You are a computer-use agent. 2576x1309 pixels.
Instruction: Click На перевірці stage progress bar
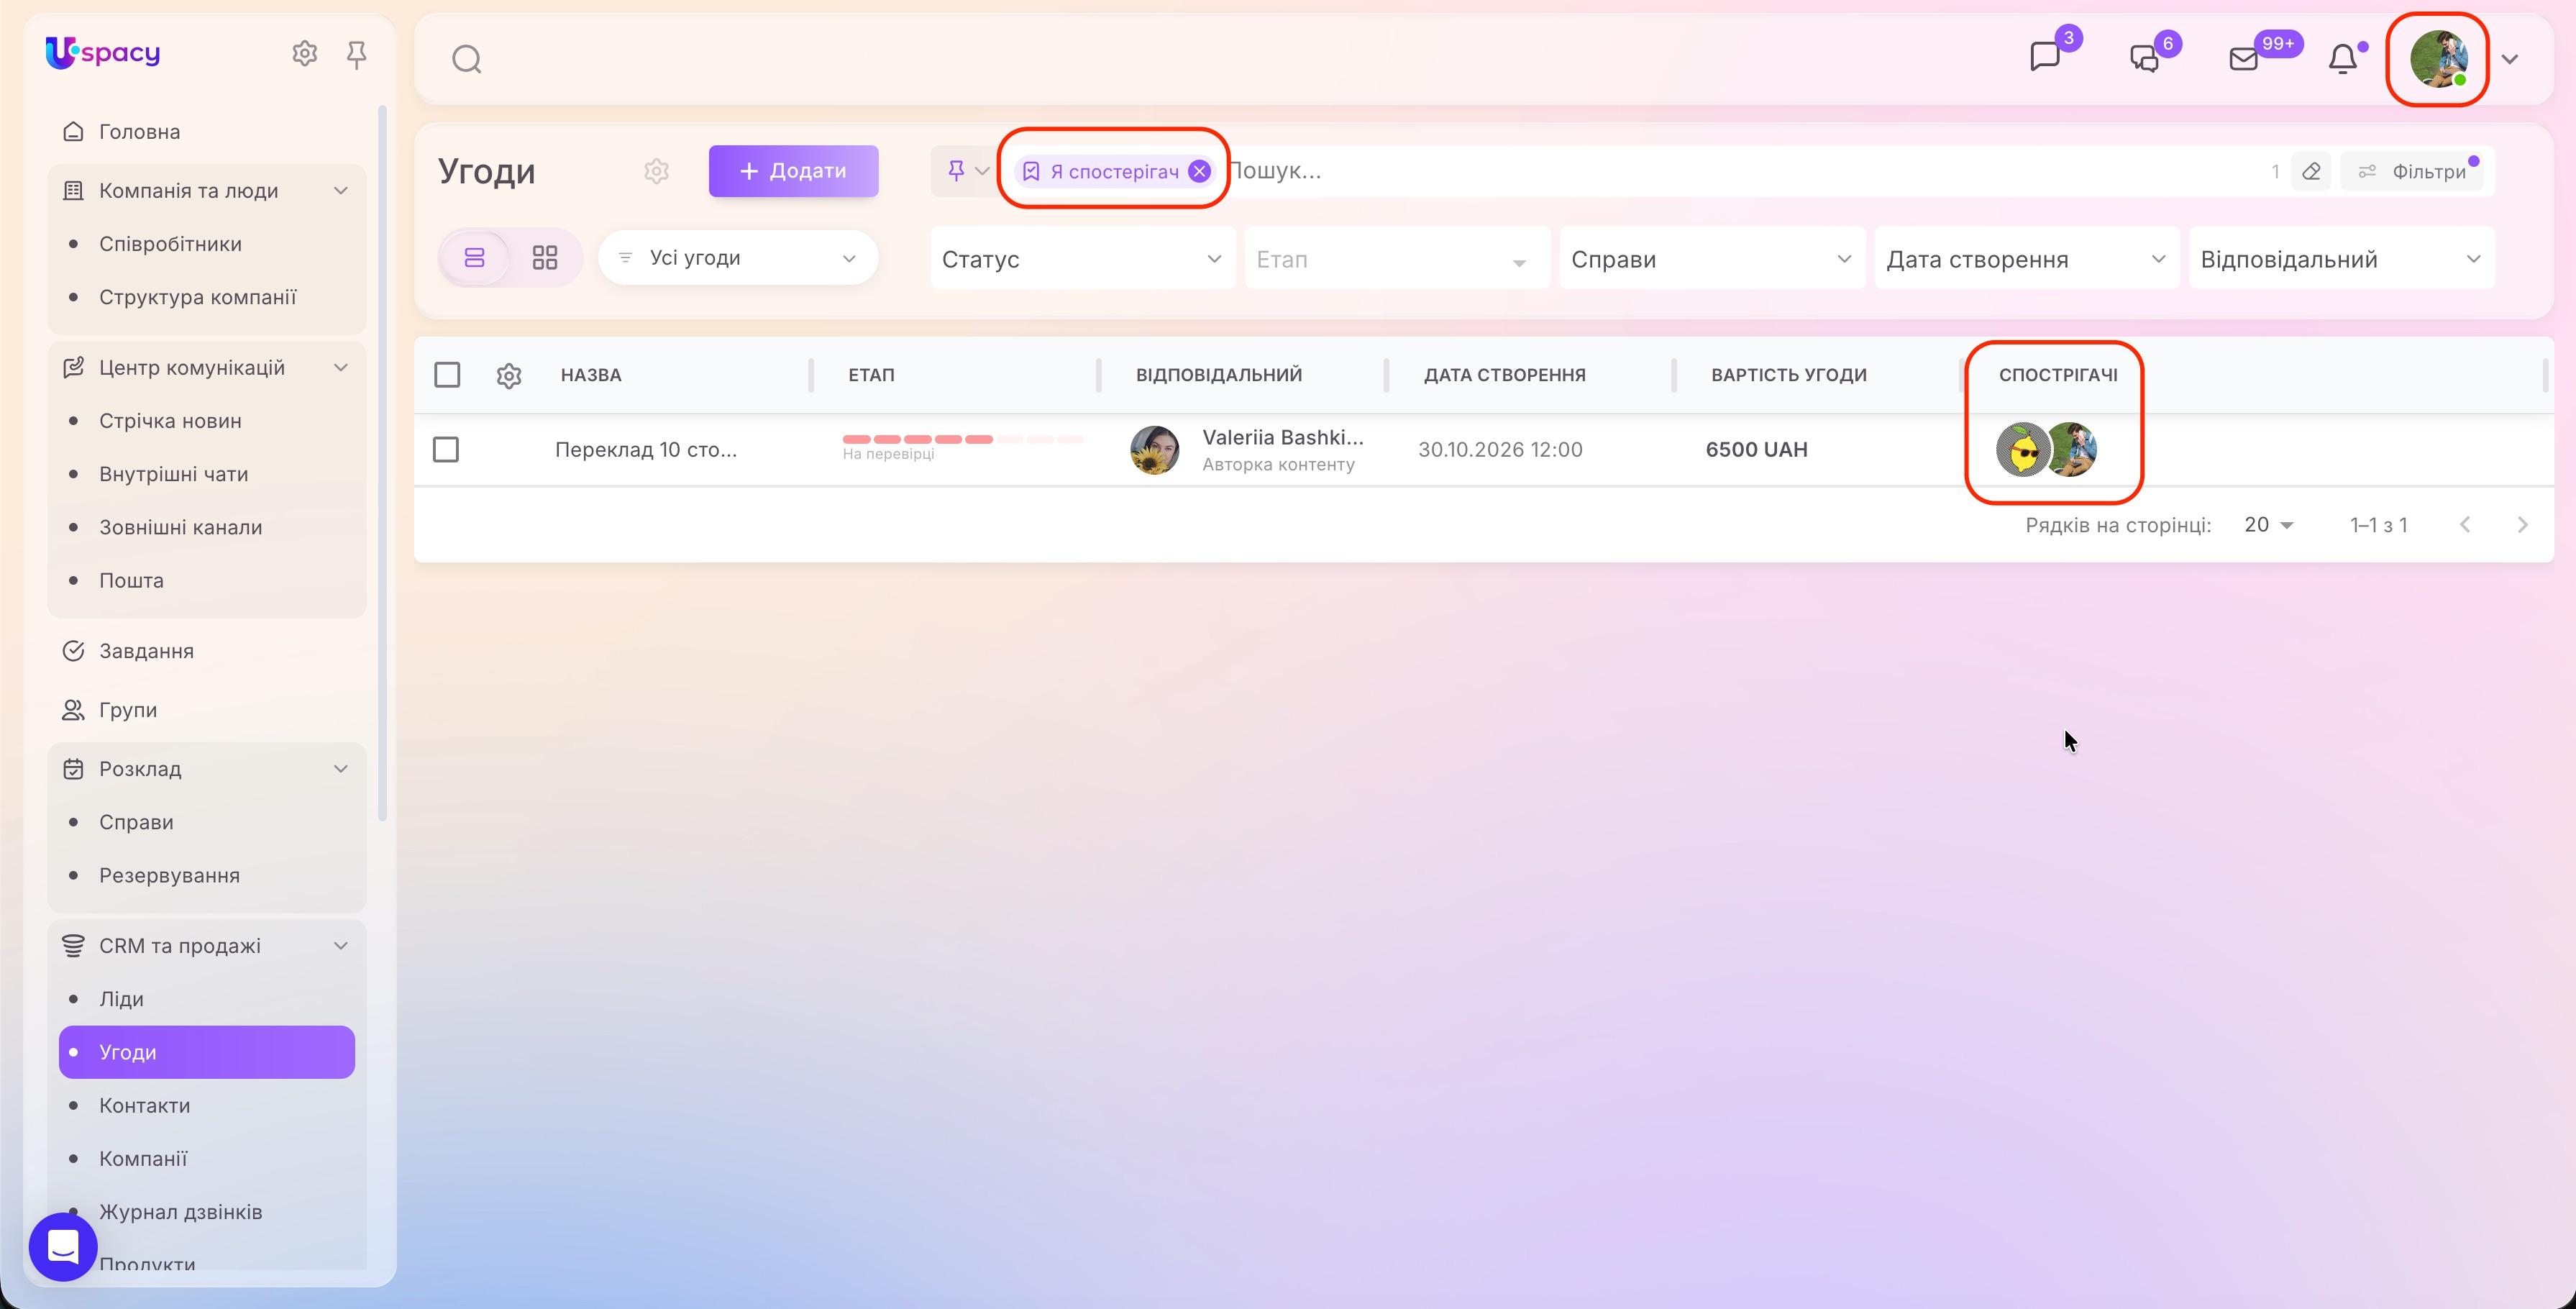point(963,439)
